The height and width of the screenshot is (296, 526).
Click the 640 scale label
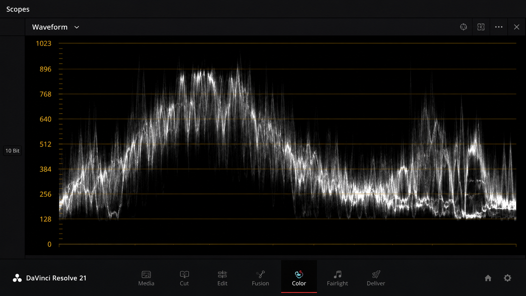point(45,119)
